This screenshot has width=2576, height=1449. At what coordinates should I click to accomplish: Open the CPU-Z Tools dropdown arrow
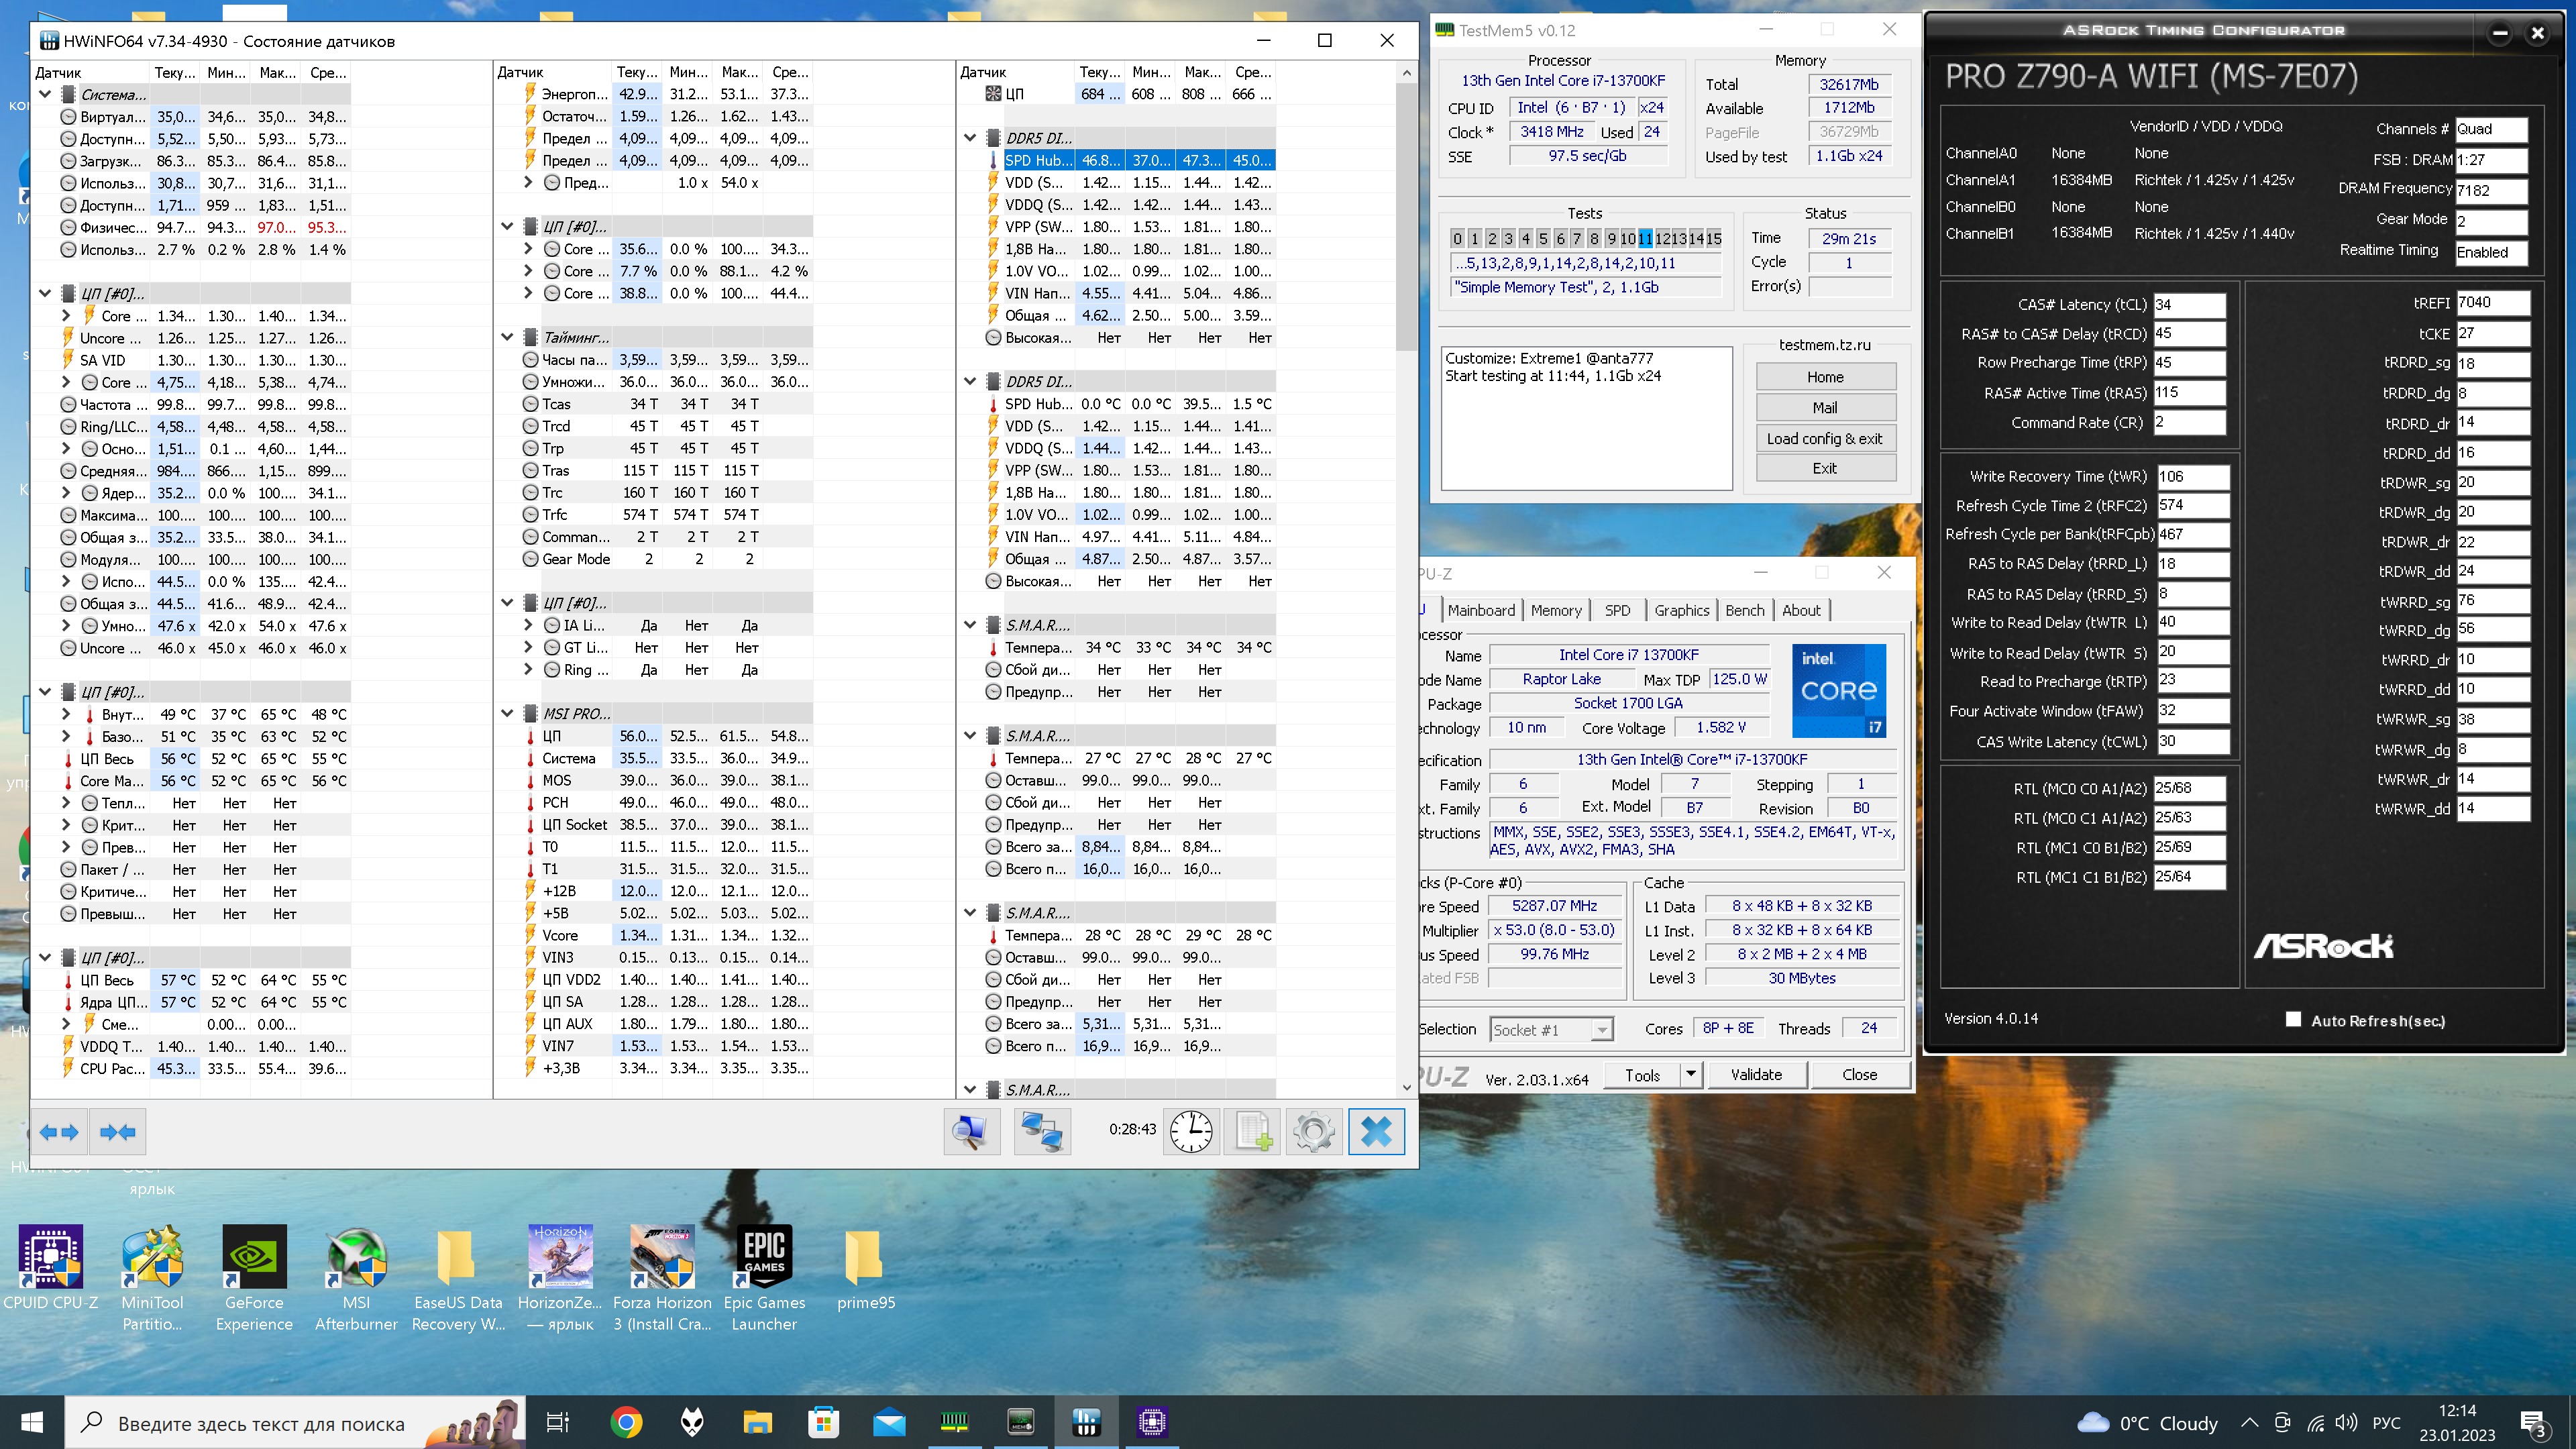tap(1690, 1074)
